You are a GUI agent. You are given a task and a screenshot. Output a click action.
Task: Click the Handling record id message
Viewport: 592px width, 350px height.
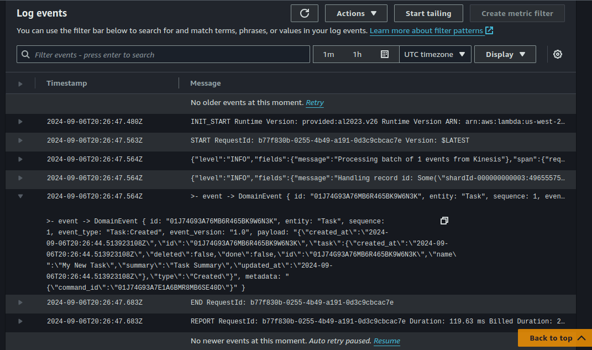(x=378, y=178)
